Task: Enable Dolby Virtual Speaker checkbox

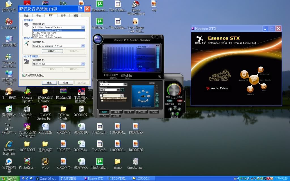Action: 102,101
